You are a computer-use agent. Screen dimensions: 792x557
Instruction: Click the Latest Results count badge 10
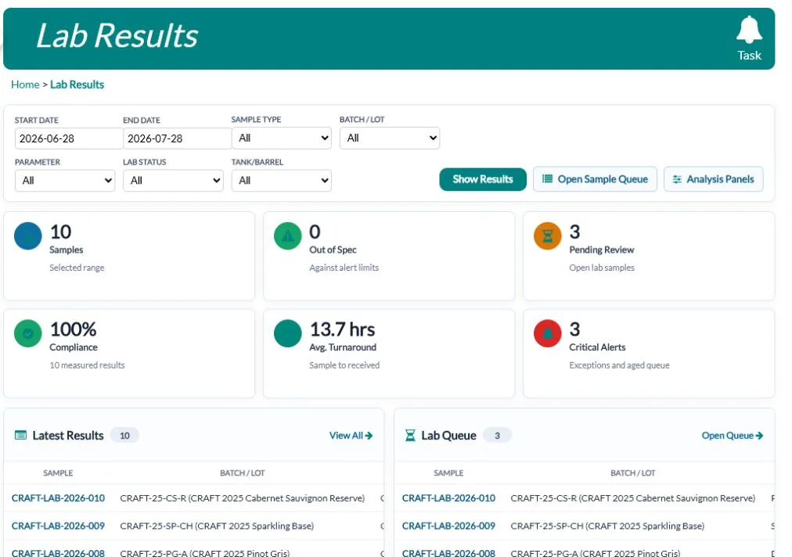124,435
